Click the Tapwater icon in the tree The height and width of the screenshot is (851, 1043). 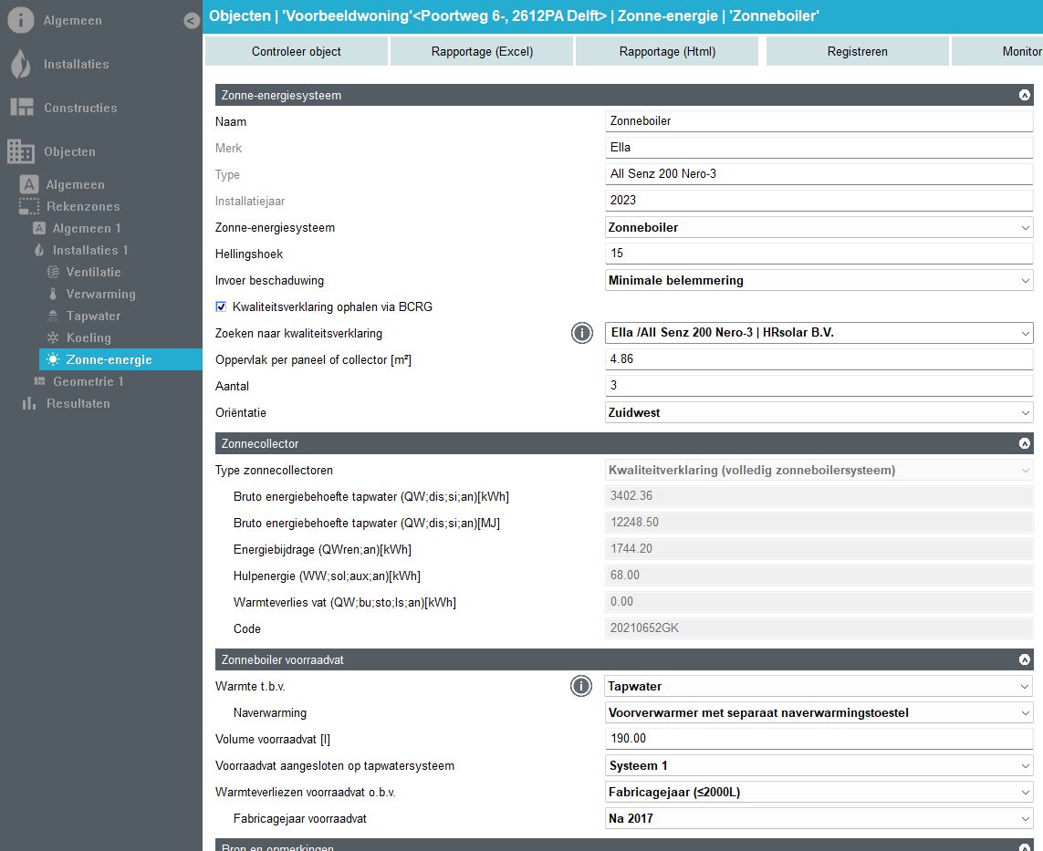coord(53,316)
